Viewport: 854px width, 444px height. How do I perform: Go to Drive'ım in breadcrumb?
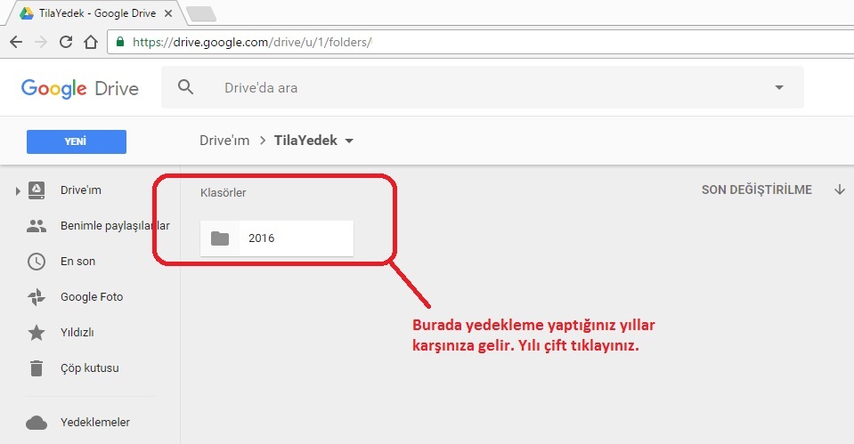(x=224, y=141)
